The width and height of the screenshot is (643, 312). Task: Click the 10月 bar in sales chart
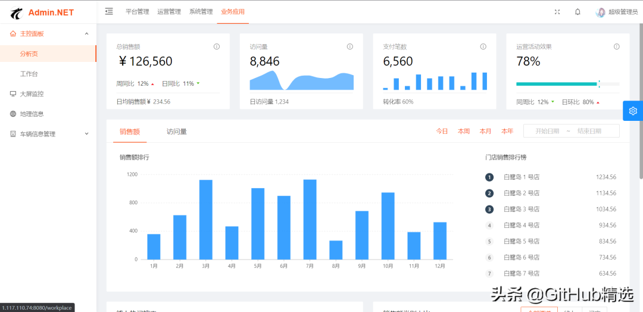pyautogui.click(x=388, y=226)
